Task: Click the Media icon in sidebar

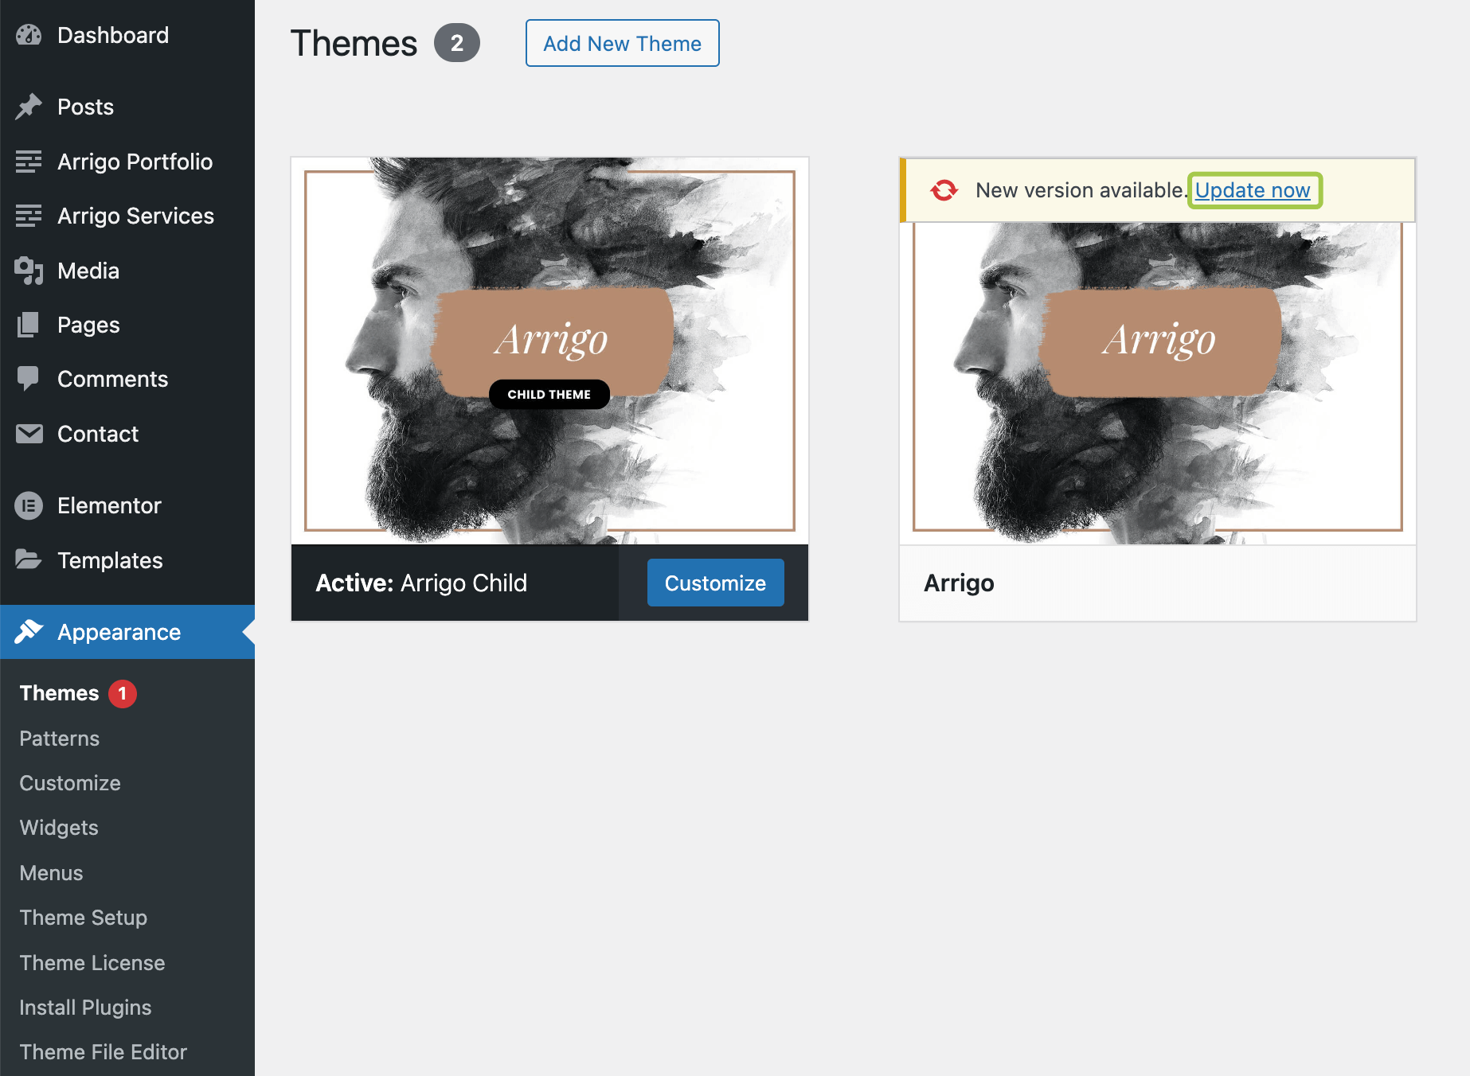Action: coord(29,271)
